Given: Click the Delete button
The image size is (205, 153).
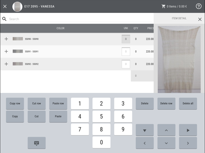Looking at the screenshot, I should [x=145, y=103].
